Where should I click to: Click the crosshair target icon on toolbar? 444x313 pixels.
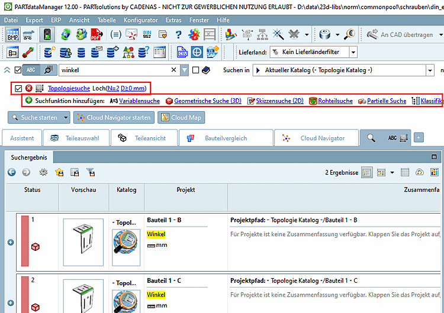click(197, 52)
